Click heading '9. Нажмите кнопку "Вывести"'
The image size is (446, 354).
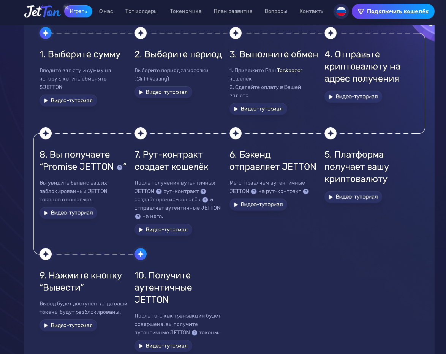coord(81,281)
